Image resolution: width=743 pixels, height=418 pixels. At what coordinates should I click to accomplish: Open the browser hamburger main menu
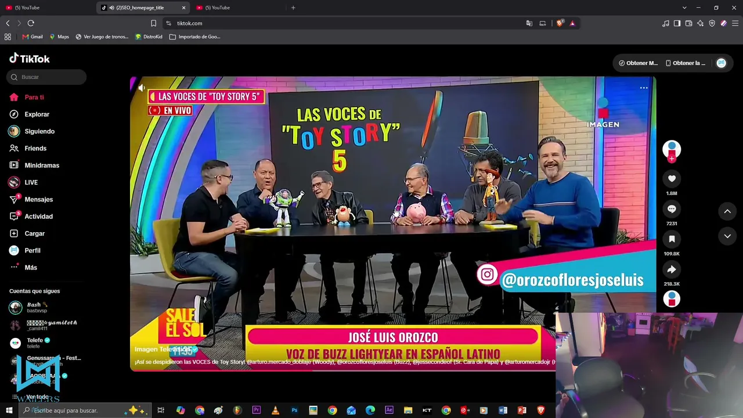tap(735, 23)
